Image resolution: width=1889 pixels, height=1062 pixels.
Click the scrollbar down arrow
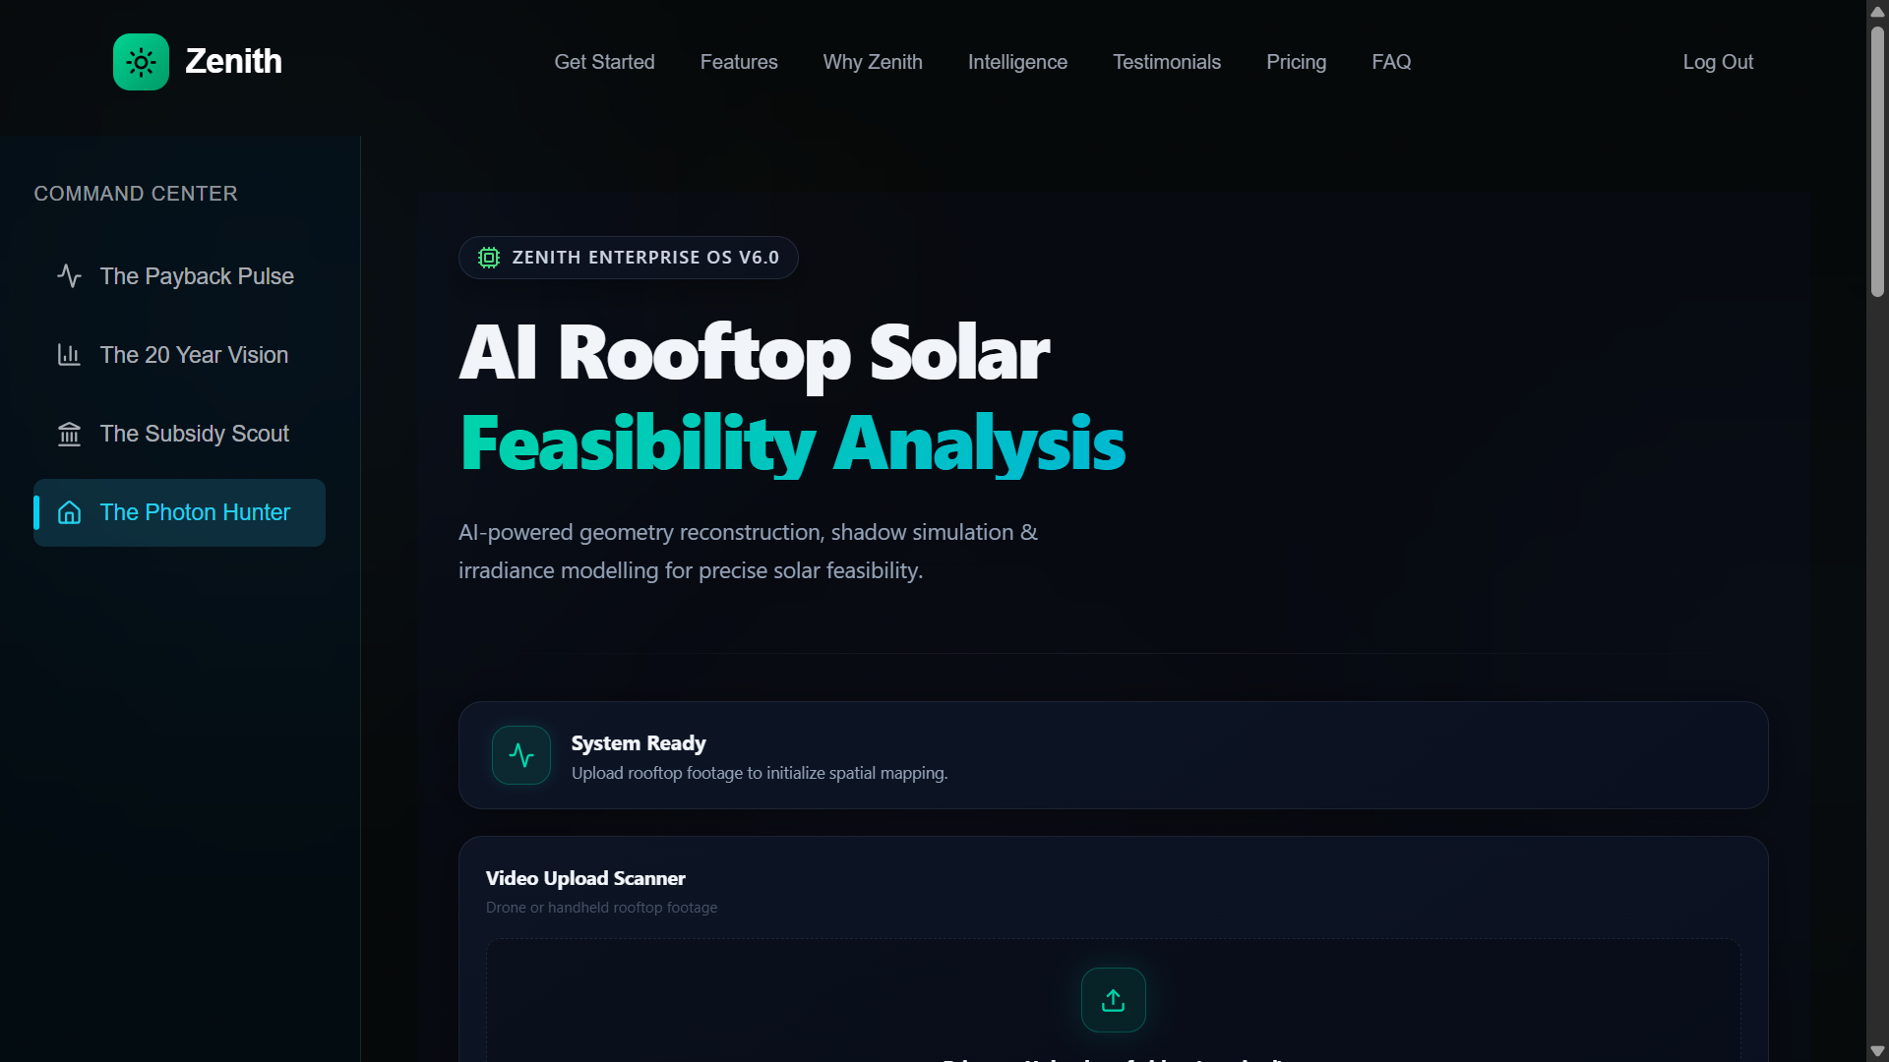point(1877,1051)
